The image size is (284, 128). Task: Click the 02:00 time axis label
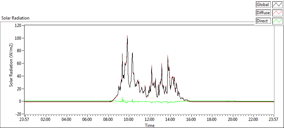coord(46,119)
